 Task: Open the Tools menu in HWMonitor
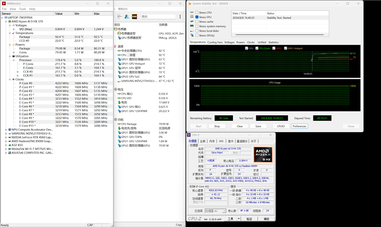click(22, 9)
